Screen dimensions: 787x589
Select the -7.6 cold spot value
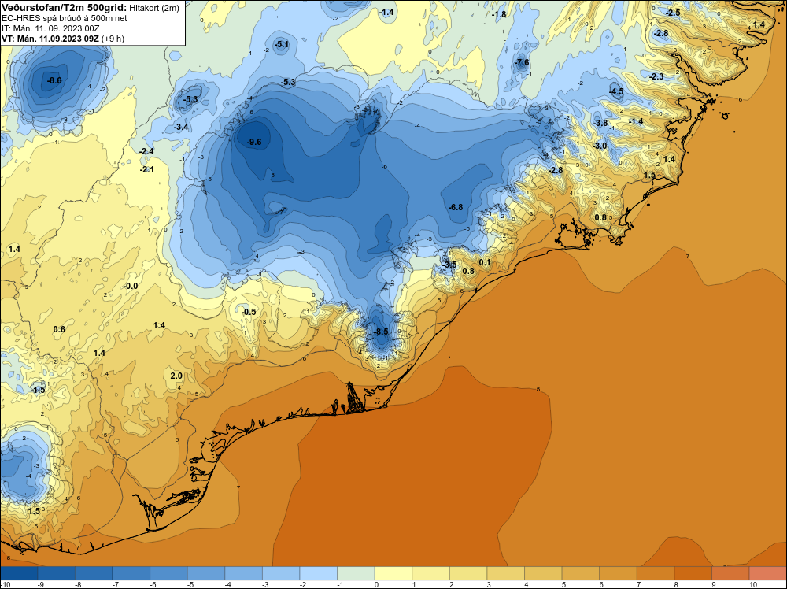point(522,63)
